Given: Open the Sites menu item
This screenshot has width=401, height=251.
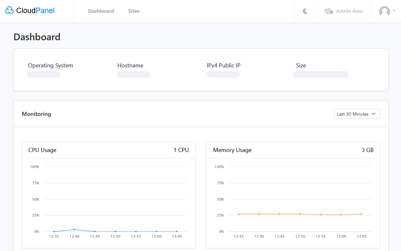Looking at the screenshot, I should point(134,11).
